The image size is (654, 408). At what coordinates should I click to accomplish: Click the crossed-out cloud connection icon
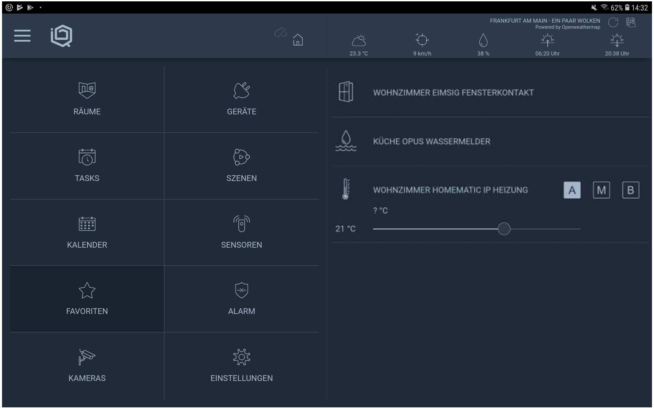pyautogui.click(x=280, y=33)
